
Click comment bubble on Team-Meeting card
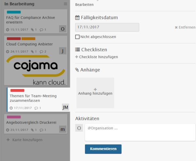pyautogui.click(x=36, y=108)
